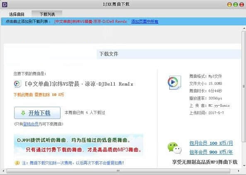Click the 文件大小: 15.00MB text
Image resolution: width=246 pixels, height=175 pixels.
pos(206,84)
